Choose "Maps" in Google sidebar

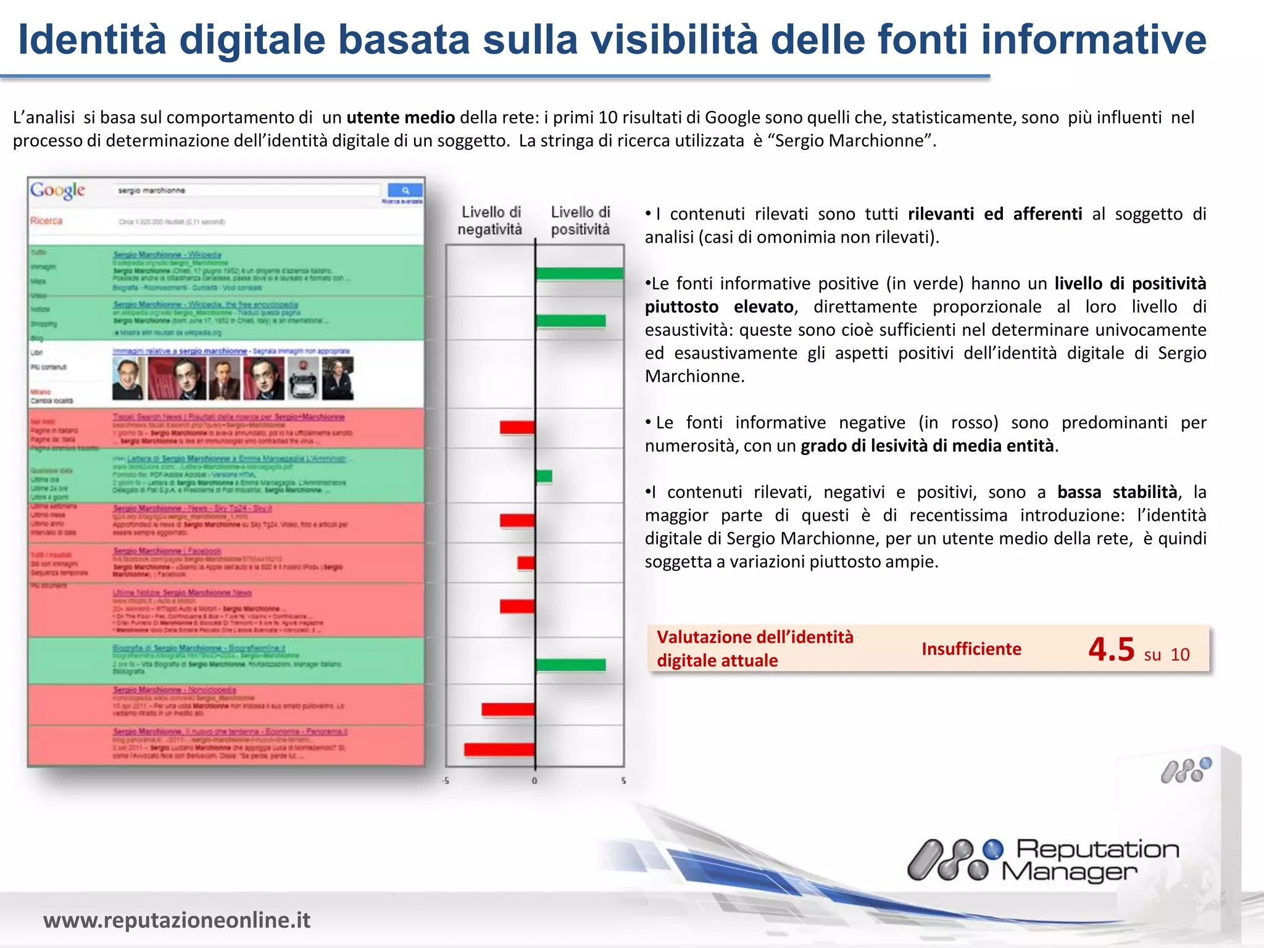(x=38, y=281)
